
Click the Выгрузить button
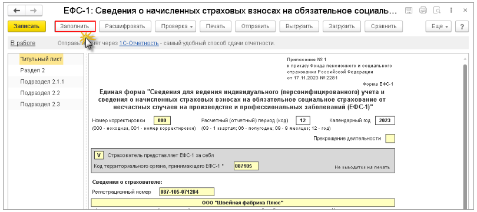(299, 26)
